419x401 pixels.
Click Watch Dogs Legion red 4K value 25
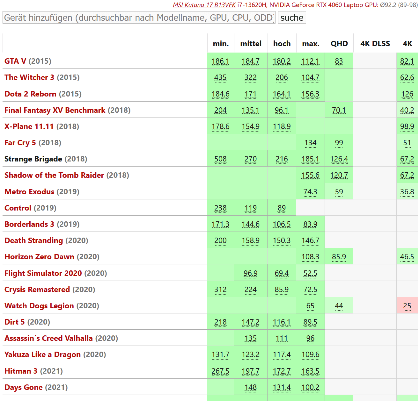coord(407,306)
